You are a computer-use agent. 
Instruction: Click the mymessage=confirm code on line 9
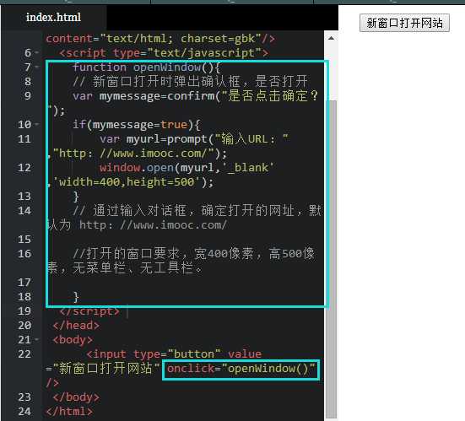pyautogui.click(x=160, y=96)
